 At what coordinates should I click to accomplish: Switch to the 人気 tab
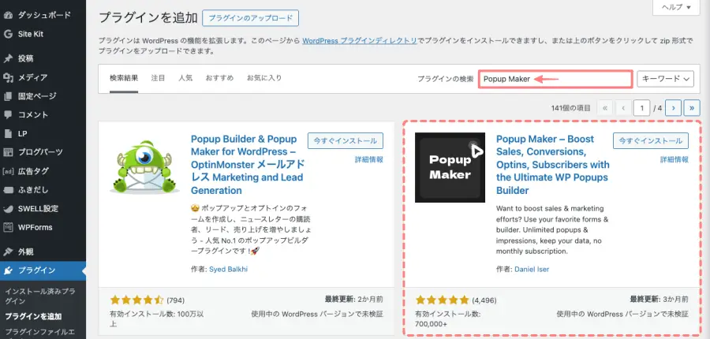click(x=185, y=78)
